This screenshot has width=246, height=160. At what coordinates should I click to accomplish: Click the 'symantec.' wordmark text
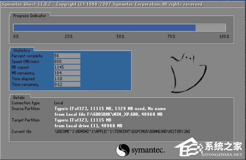pos(148,151)
